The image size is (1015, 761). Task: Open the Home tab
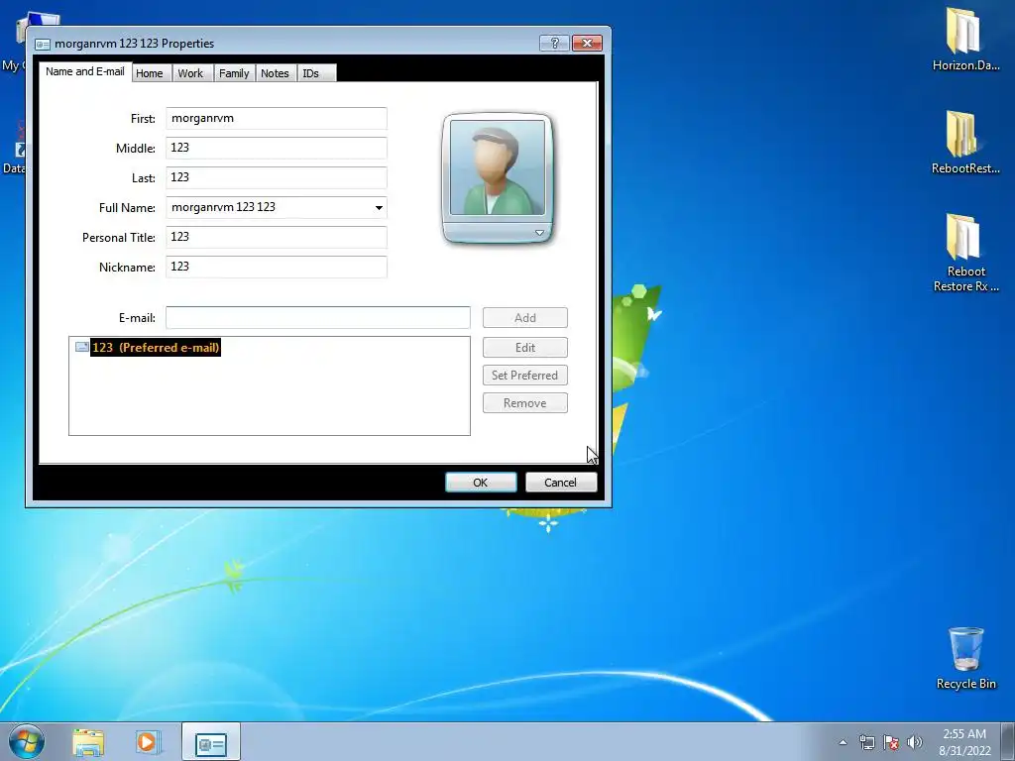150,73
